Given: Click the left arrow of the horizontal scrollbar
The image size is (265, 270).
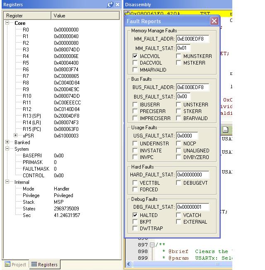Looking at the screenshot, I should pyautogui.click(x=129, y=264).
